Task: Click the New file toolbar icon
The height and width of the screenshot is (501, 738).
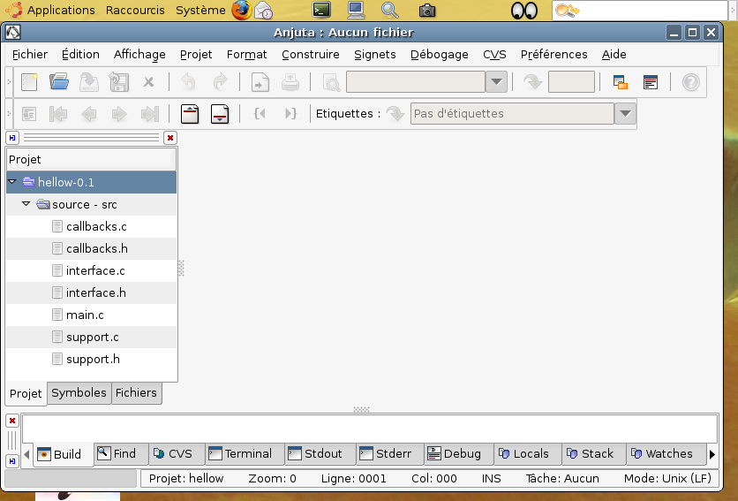Action: 29,82
